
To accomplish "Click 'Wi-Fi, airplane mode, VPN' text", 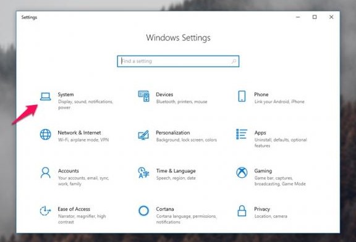I will [x=83, y=140].
